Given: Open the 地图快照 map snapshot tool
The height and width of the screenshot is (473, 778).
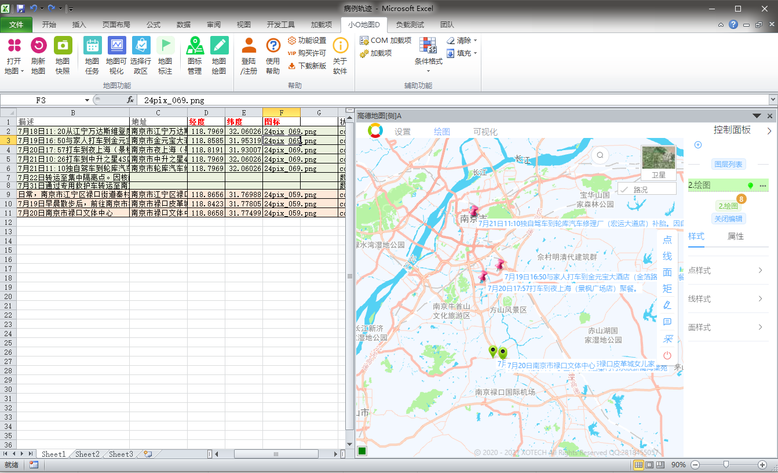Looking at the screenshot, I should [x=63, y=46].
